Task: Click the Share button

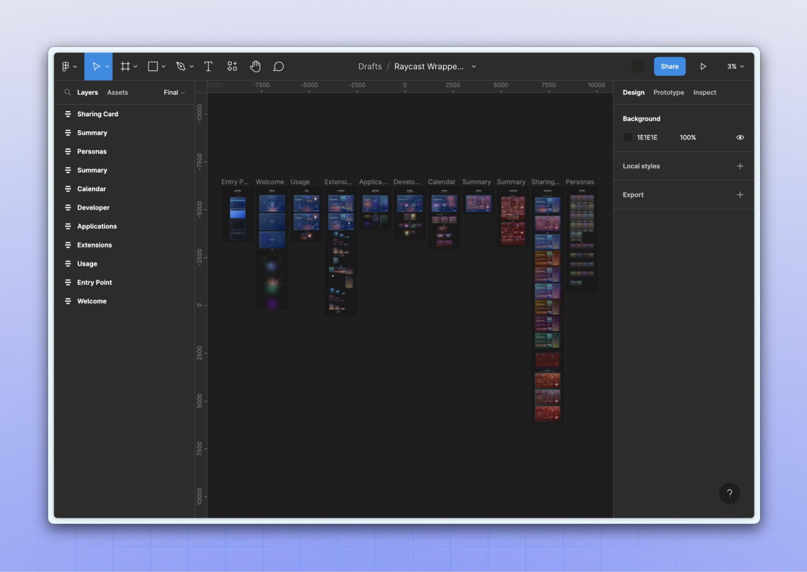Action: coord(670,67)
